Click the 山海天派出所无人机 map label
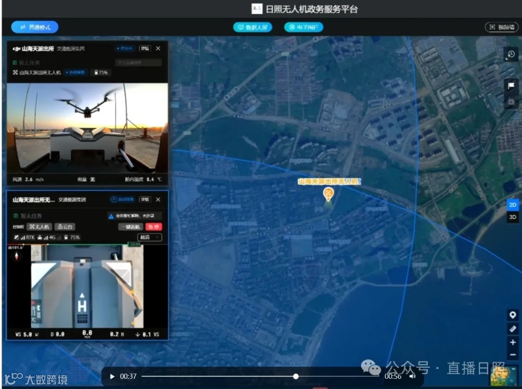 [329, 181]
